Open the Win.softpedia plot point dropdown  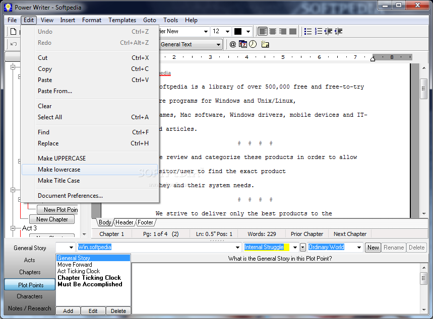pos(237,248)
